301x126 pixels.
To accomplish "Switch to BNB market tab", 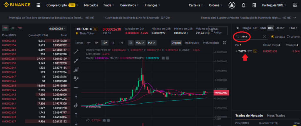I will [263, 28].
